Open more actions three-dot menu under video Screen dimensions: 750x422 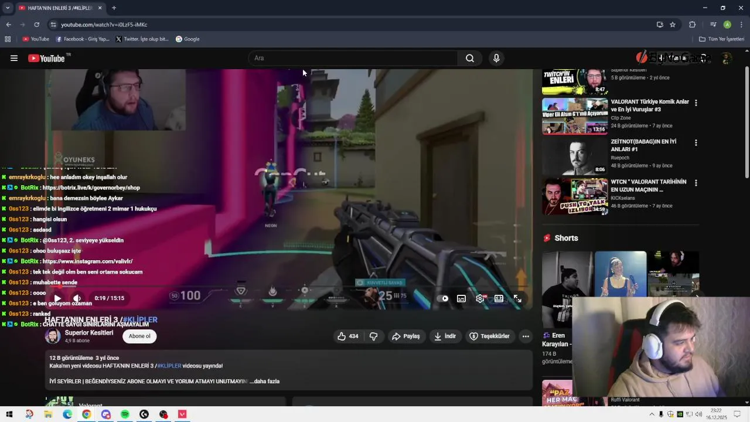(526, 336)
